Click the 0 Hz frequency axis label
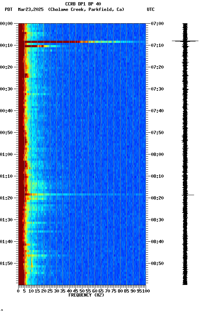201x314 pixels. tap(18, 291)
